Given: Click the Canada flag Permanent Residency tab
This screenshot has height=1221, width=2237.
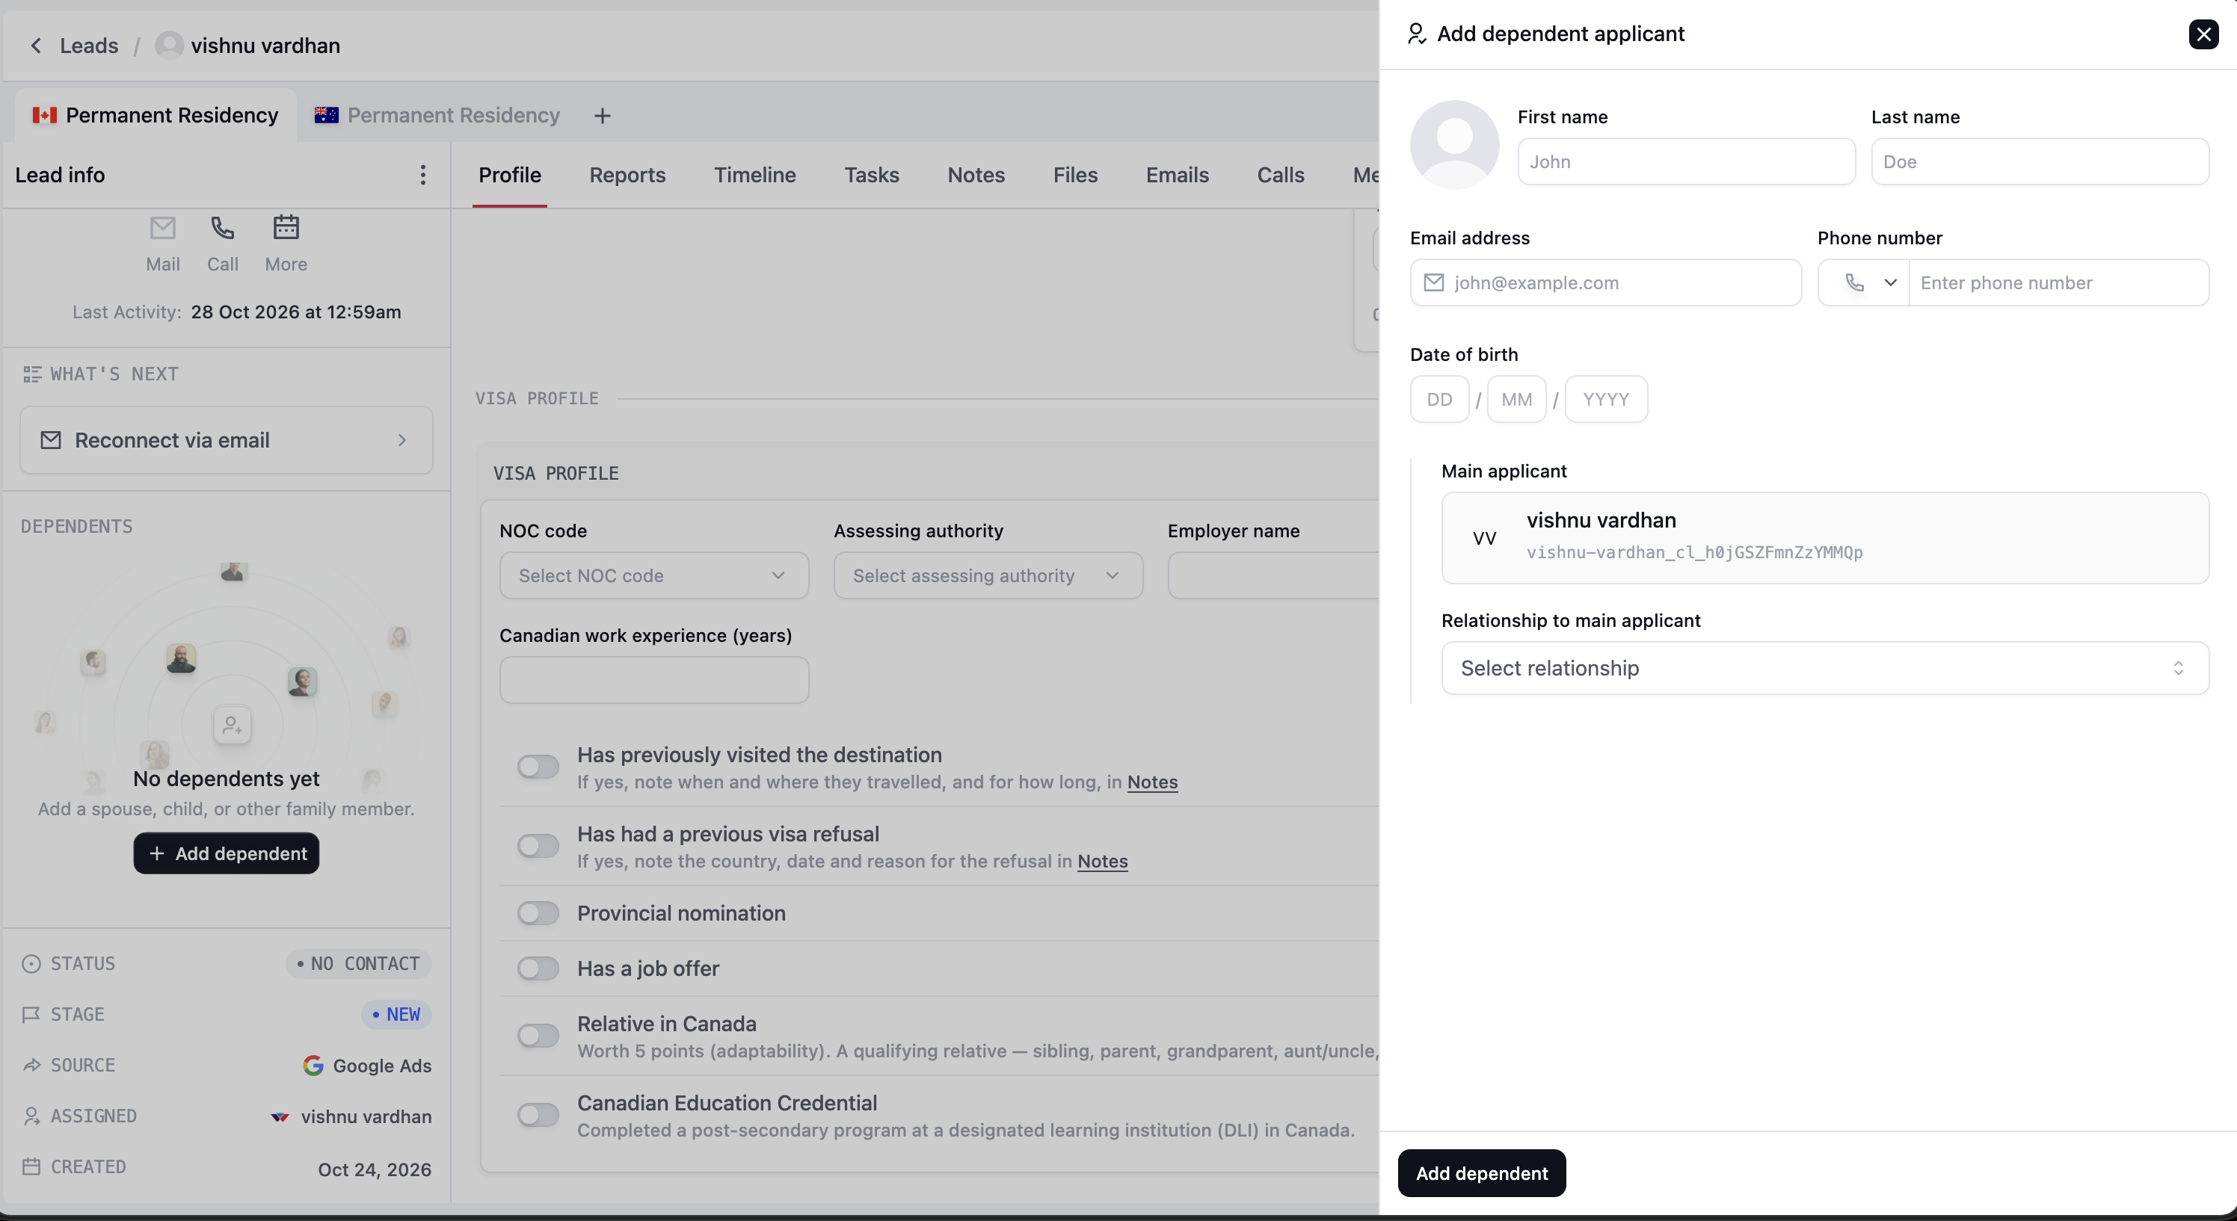Looking at the screenshot, I should [x=156, y=115].
